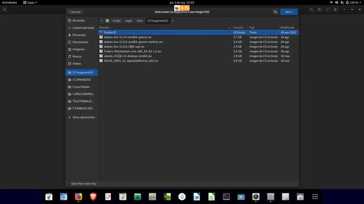The width and height of the screenshot is (364, 204).
Task: Click the Wi-Fi icon in the system tray
Action: [331, 2]
